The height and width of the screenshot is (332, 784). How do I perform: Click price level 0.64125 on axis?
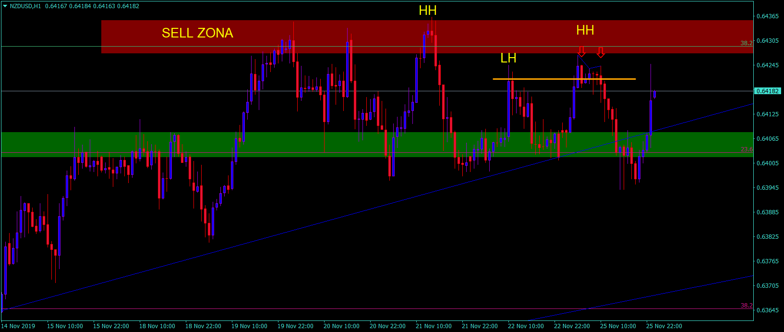tap(768, 114)
